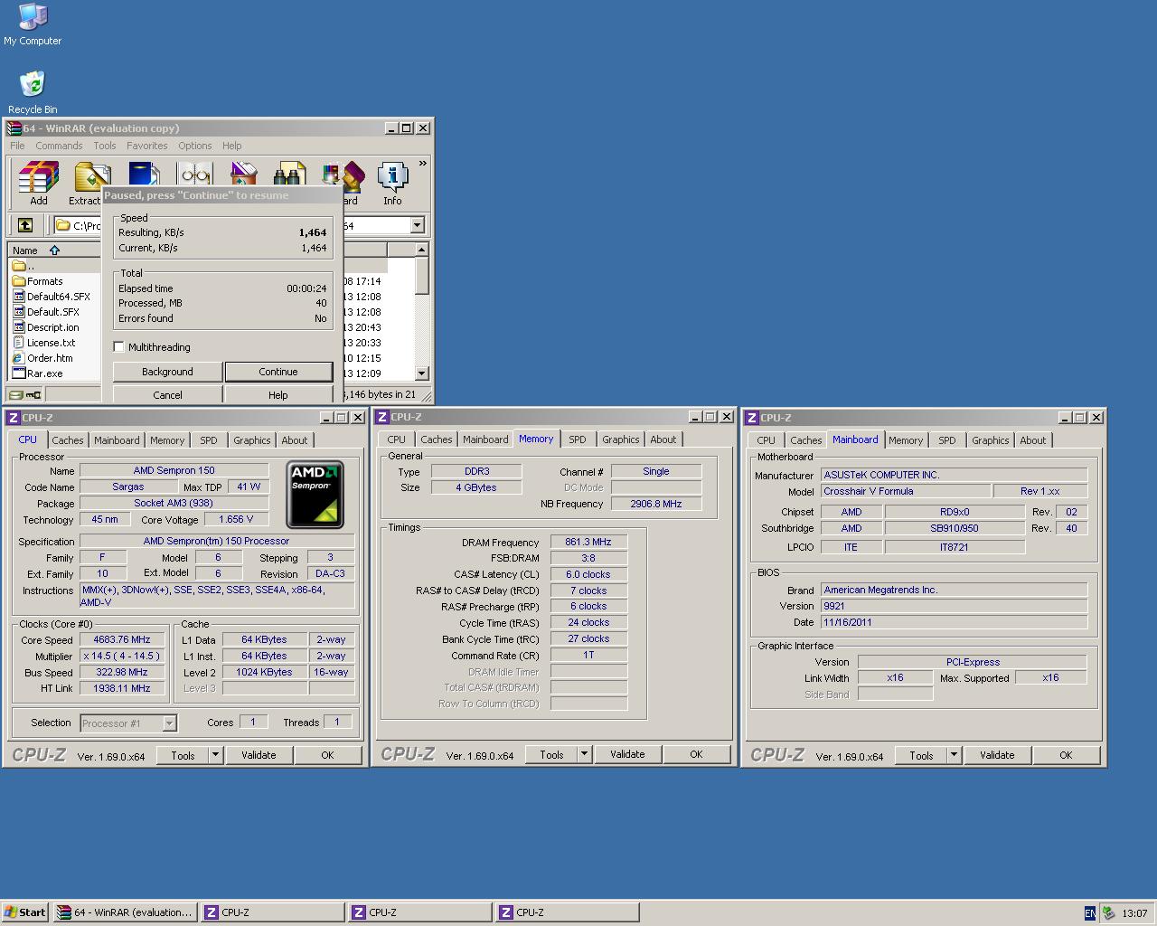Screen dimensions: 1157x926
Task: Open Graphics tab in Mainboard CPU-Z window
Action: (x=990, y=440)
